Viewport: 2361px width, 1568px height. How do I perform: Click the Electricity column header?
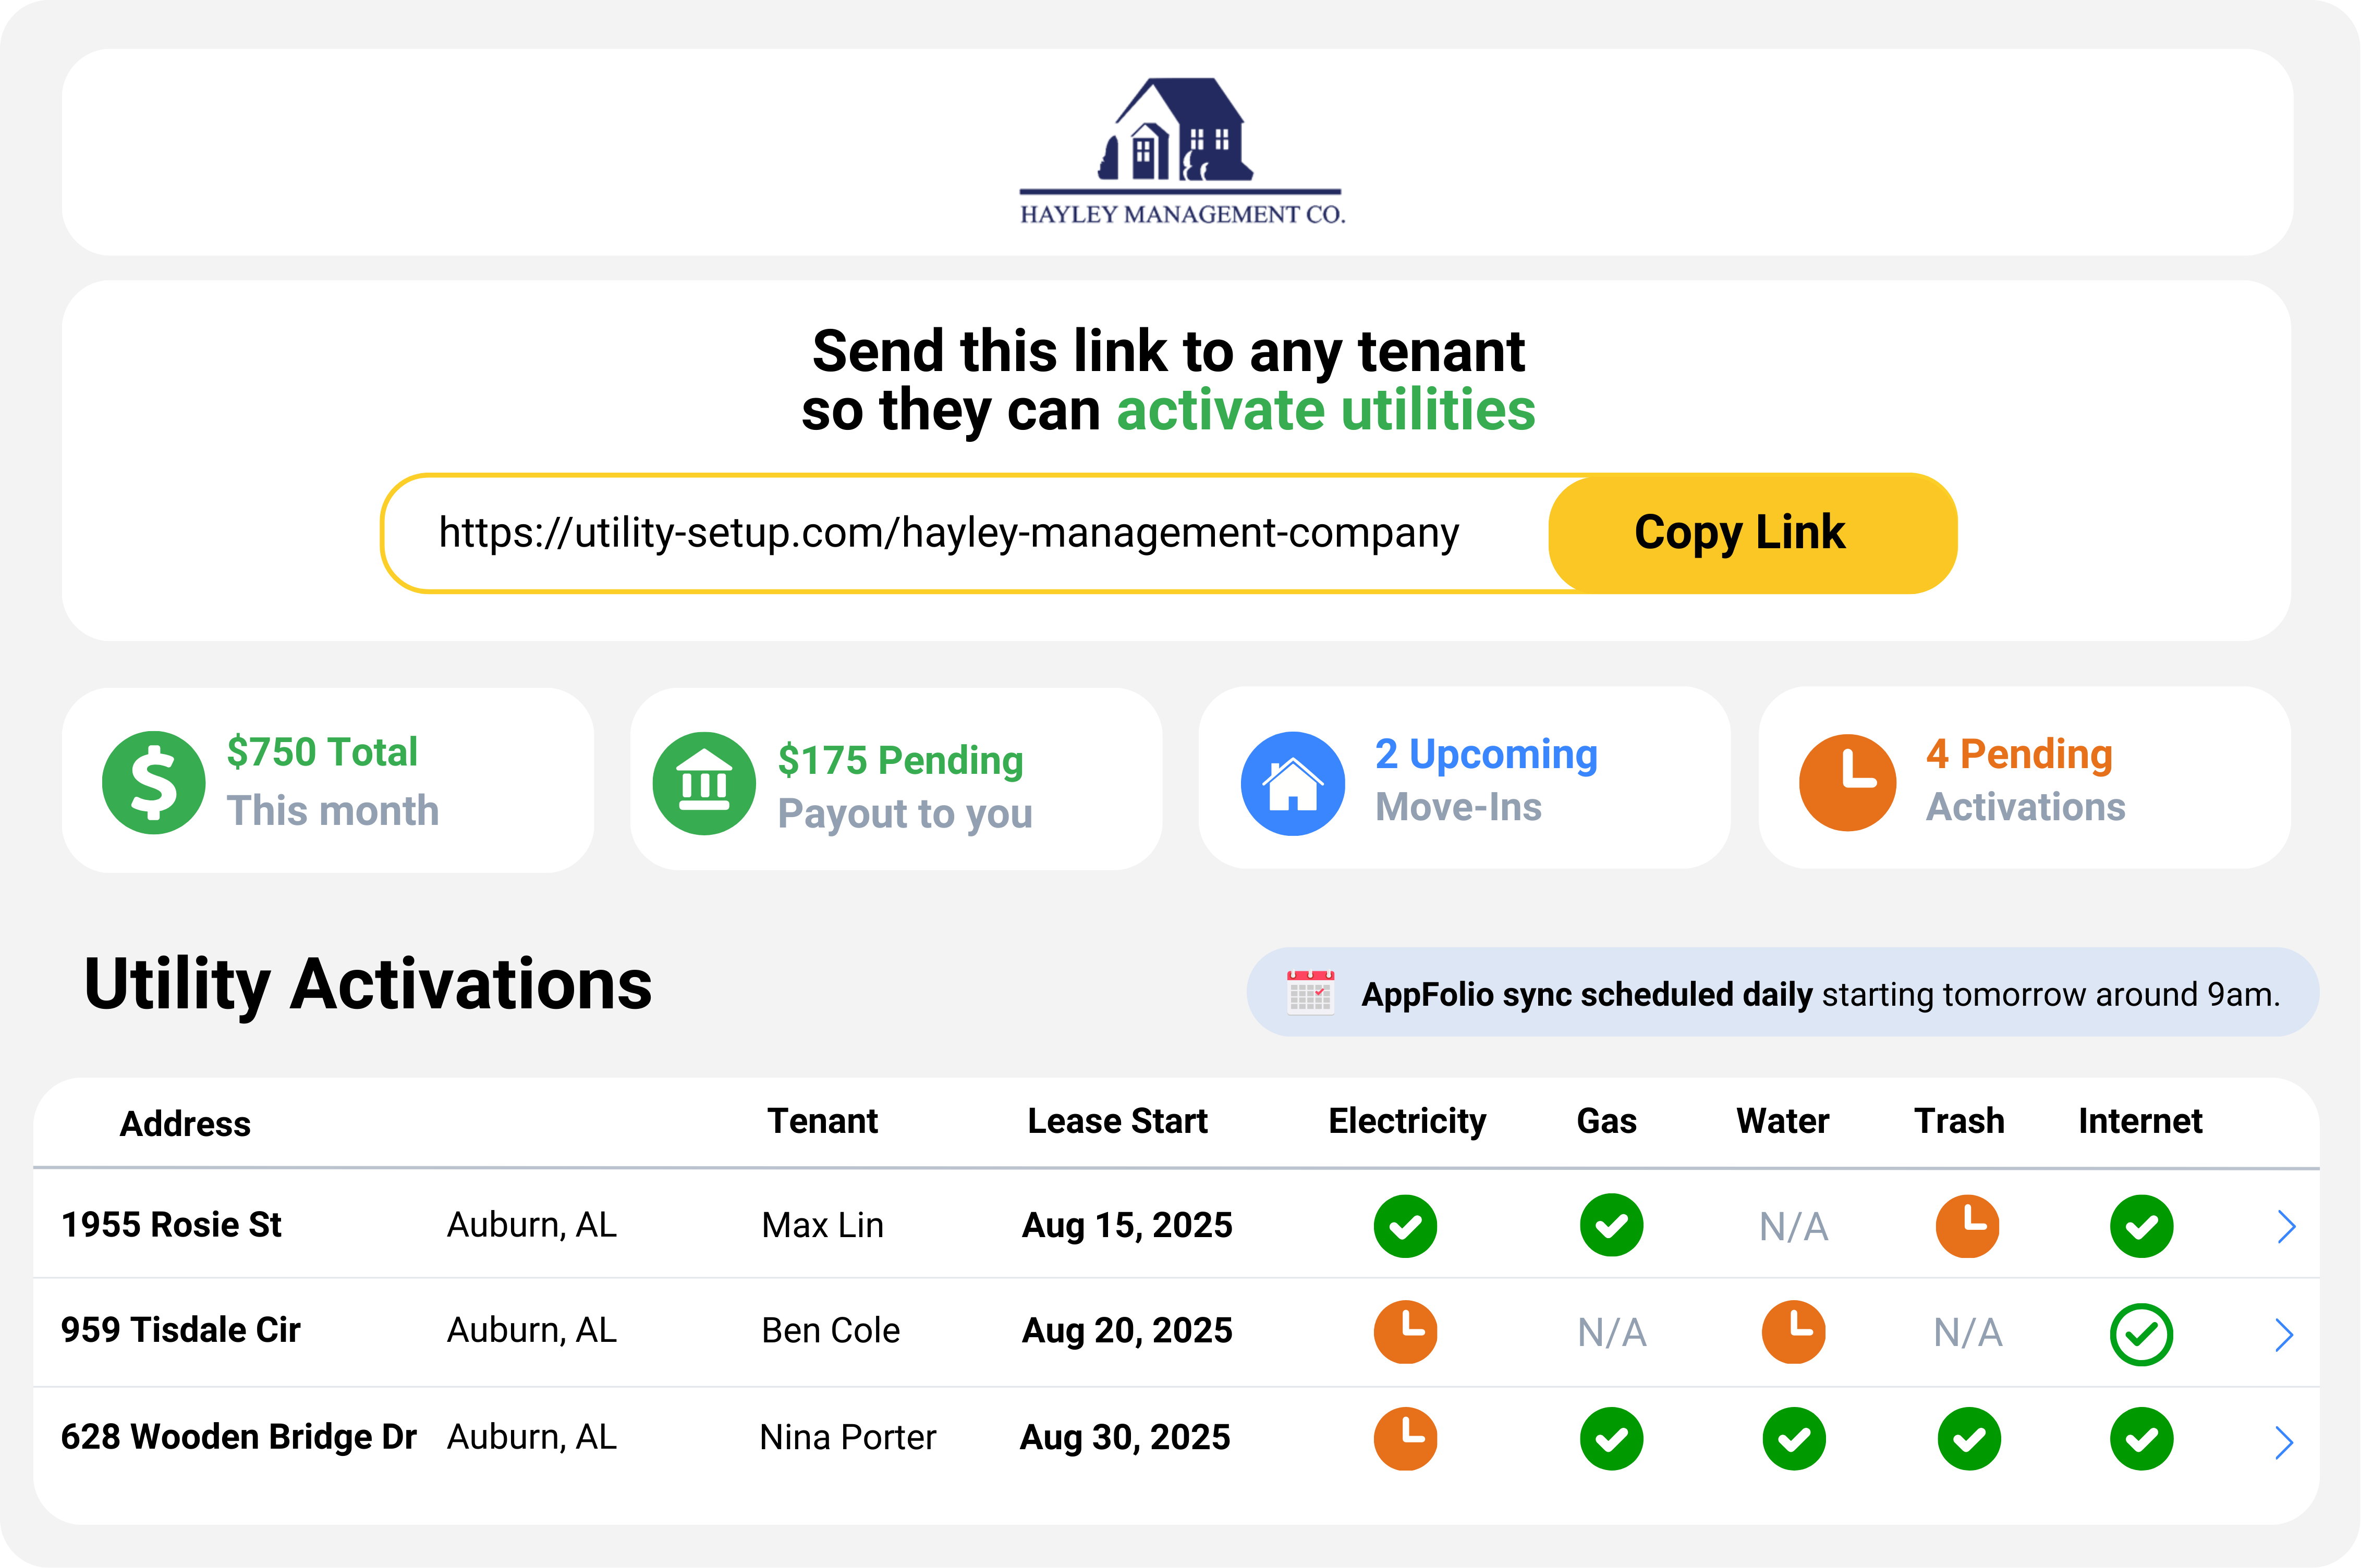pos(1407,1122)
